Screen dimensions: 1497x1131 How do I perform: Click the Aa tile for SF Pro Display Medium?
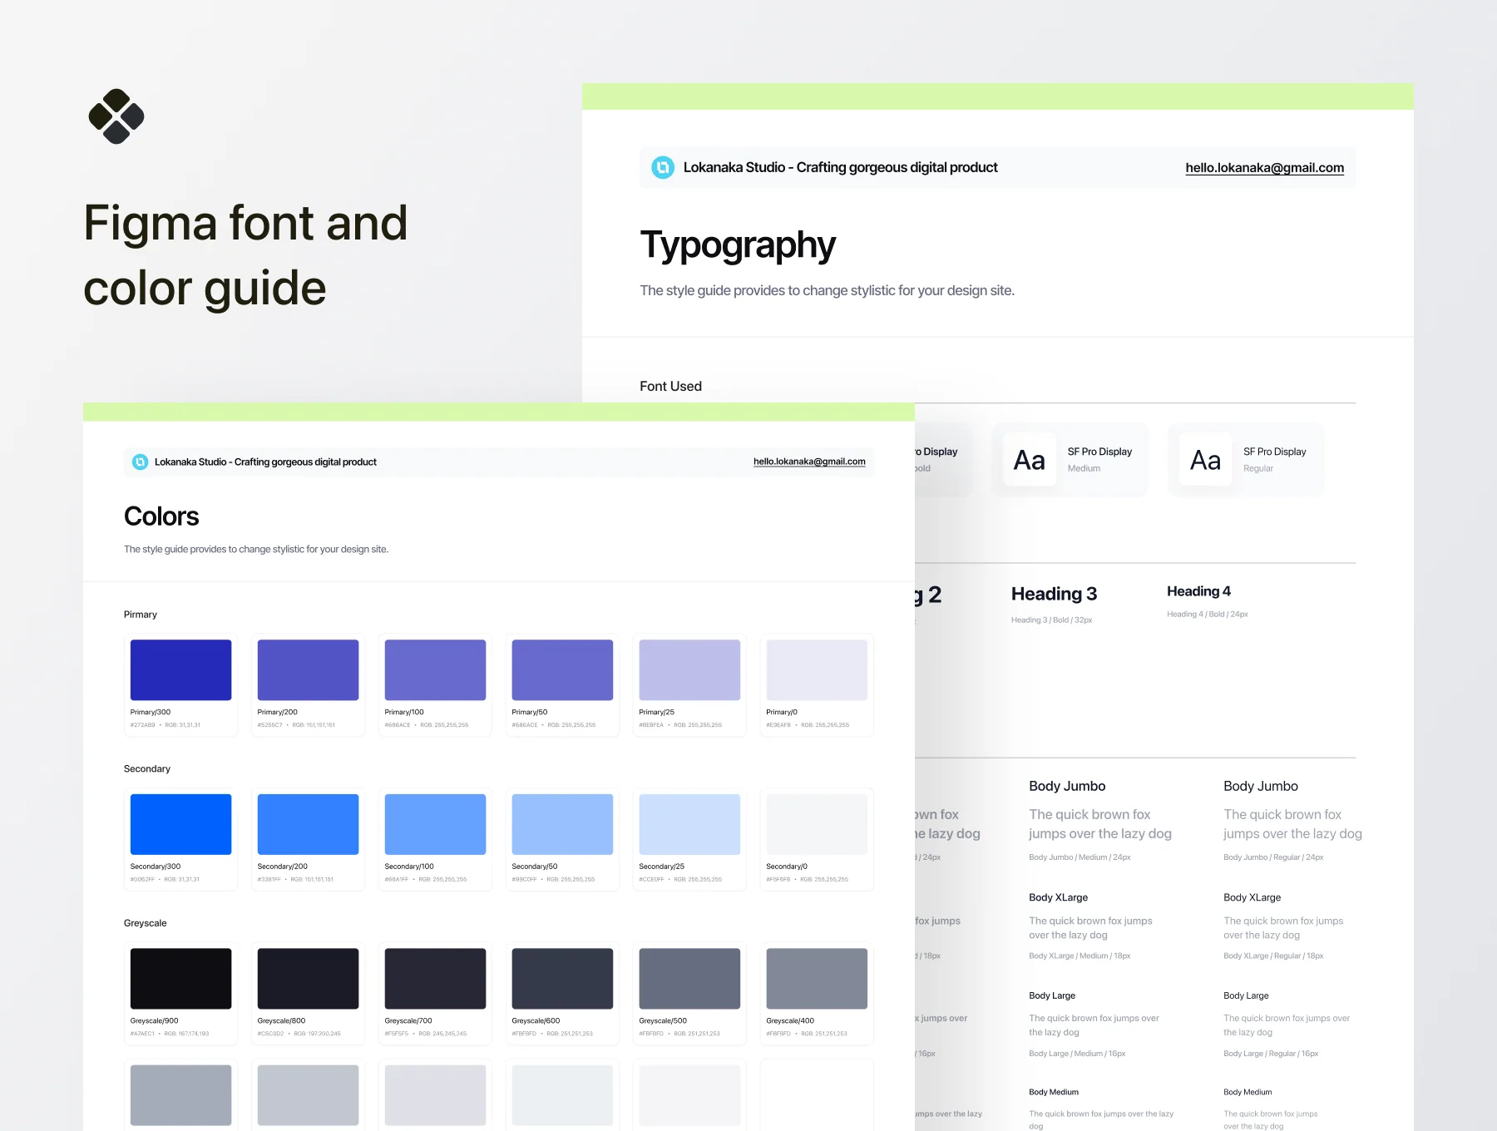coord(1029,460)
